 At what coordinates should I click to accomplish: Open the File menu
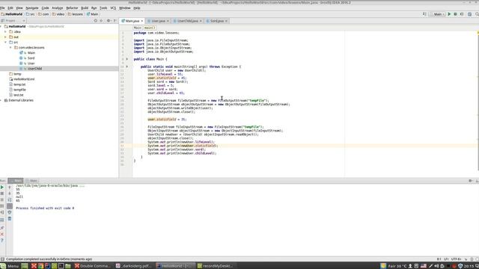coord(2,8)
